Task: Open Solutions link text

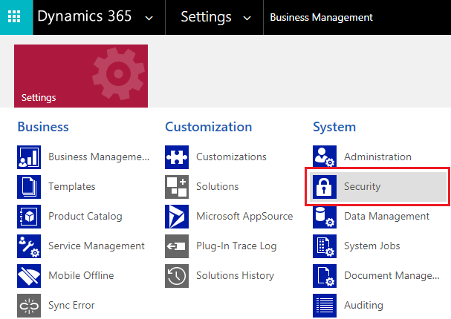Action: 218,187
